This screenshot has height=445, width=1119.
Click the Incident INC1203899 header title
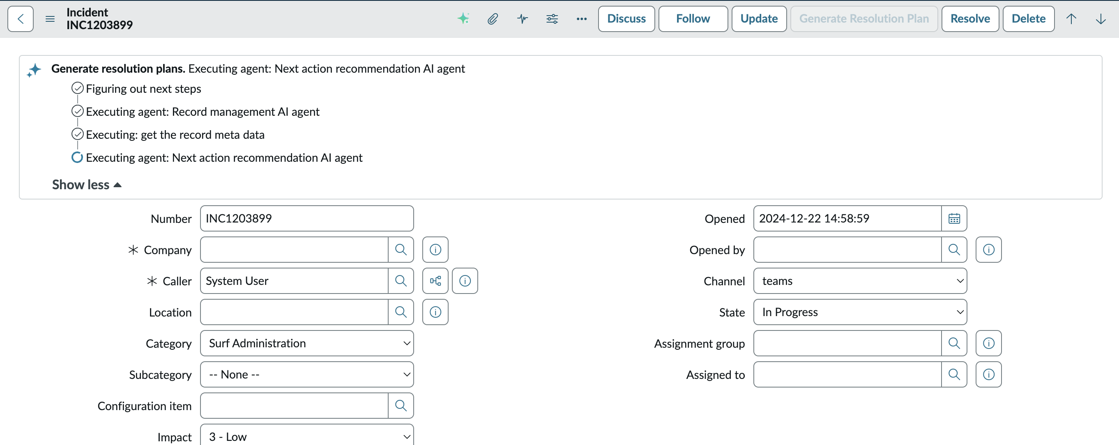(x=99, y=18)
